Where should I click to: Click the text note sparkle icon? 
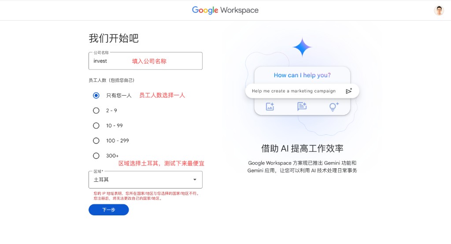(302, 107)
